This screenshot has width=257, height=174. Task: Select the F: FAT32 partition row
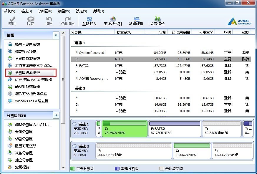(161, 66)
